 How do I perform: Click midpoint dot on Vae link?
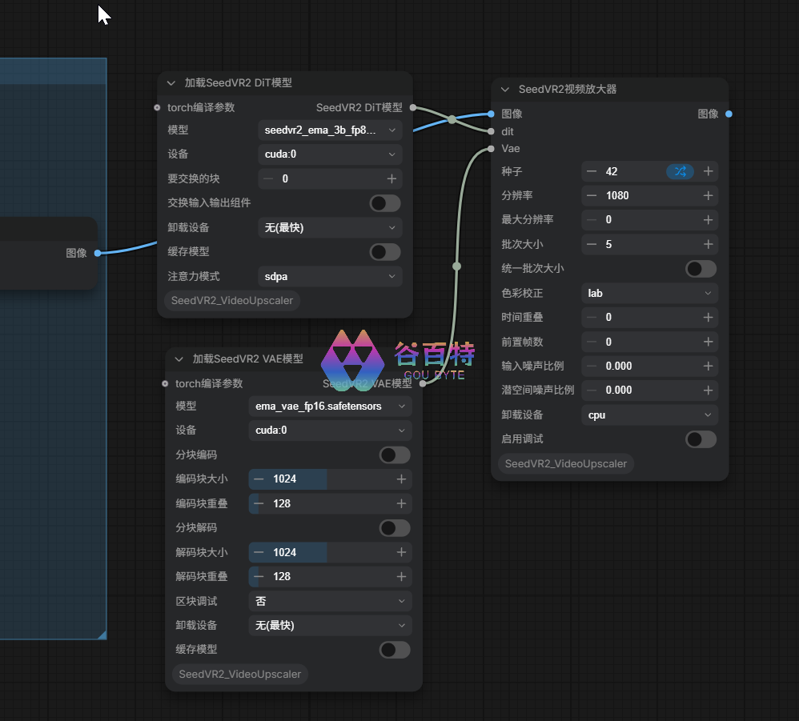pos(456,266)
